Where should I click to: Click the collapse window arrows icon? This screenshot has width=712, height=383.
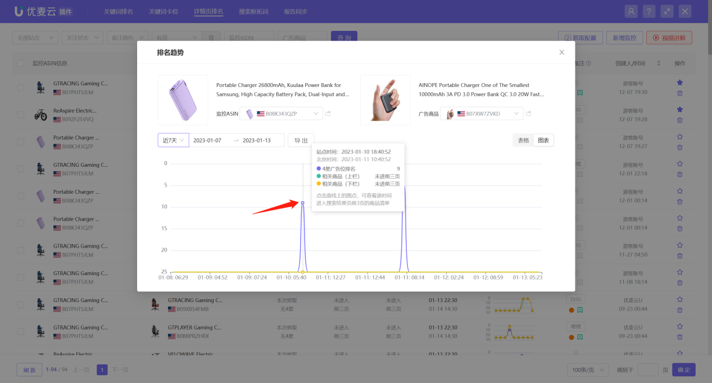667,11
